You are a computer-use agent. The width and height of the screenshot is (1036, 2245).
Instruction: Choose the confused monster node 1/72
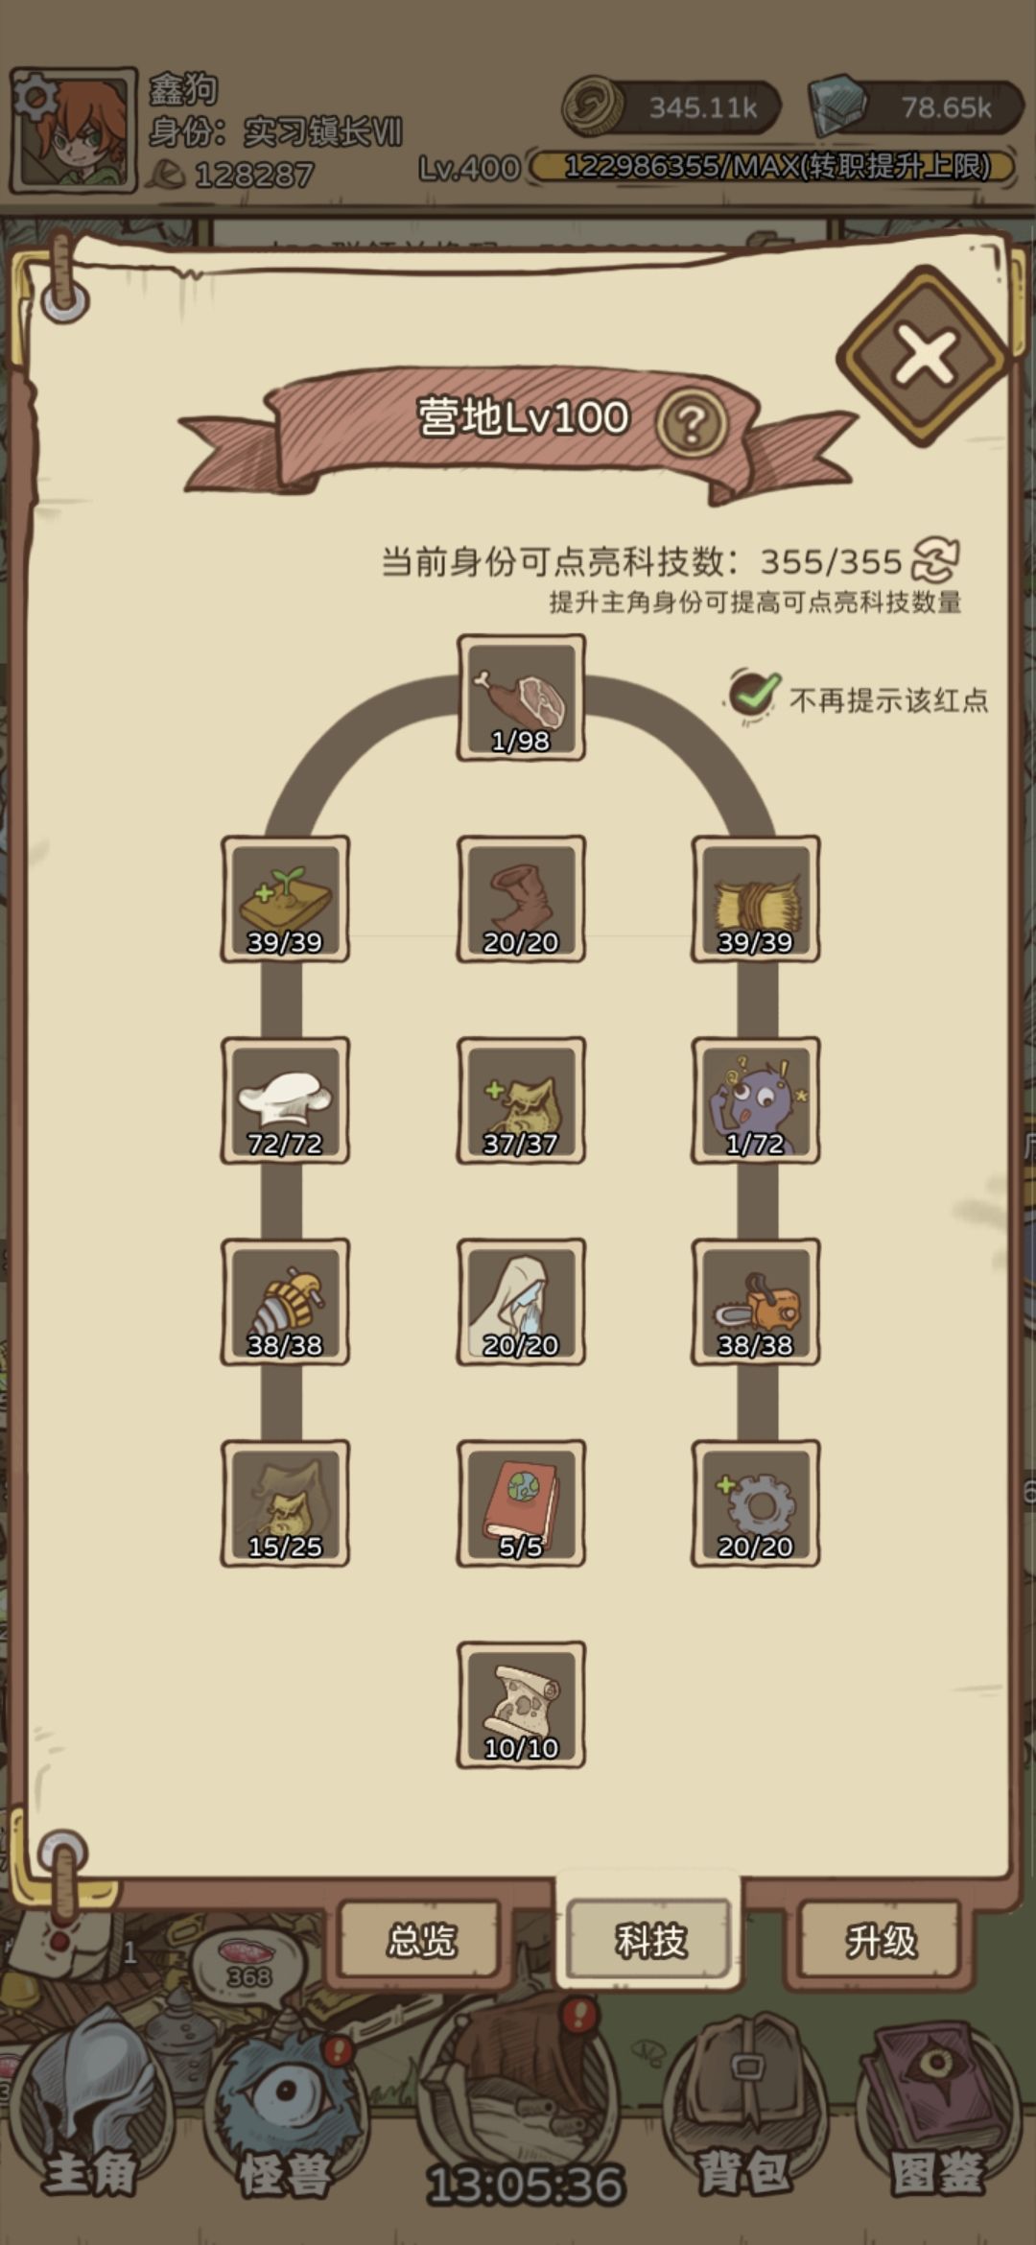point(755,1100)
